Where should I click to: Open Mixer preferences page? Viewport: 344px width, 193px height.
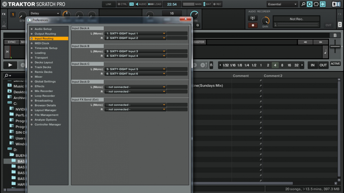coord(38,77)
